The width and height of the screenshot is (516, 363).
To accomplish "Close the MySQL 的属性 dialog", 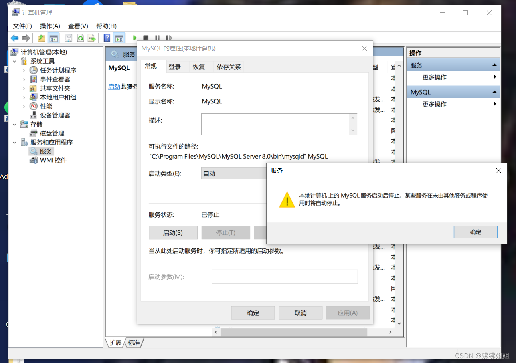I will click(x=364, y=48).
